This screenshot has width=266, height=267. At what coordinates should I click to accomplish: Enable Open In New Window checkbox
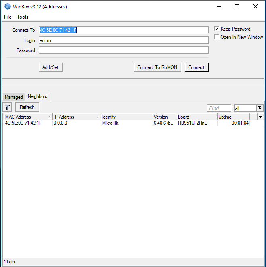click(x=217, y=37)
